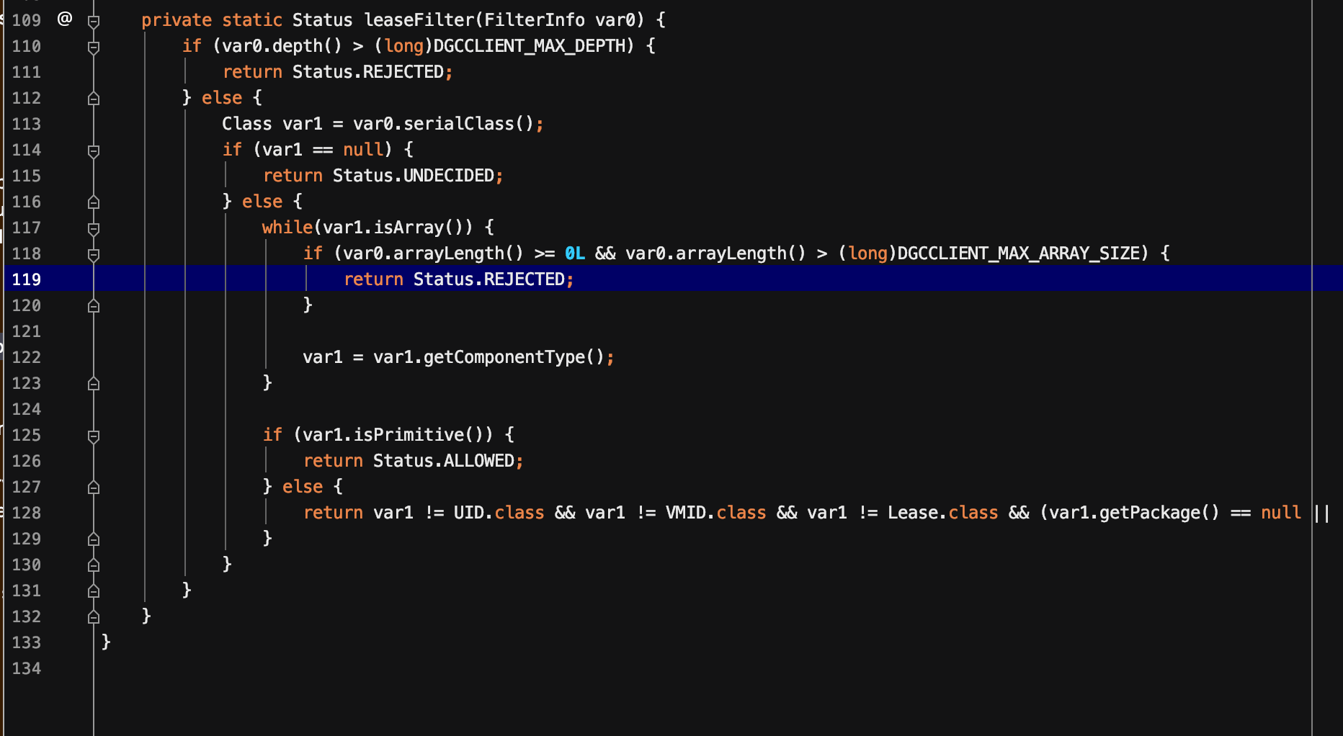The height and width of the screenshot is (736, 1343).
Task: Collapse the depth check if-block on line 110
Action: coord(94,47)
